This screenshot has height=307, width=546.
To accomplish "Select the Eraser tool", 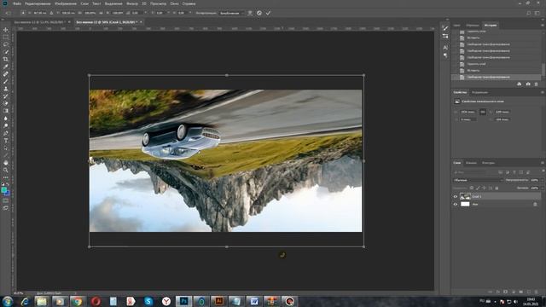I will [6, 103].
